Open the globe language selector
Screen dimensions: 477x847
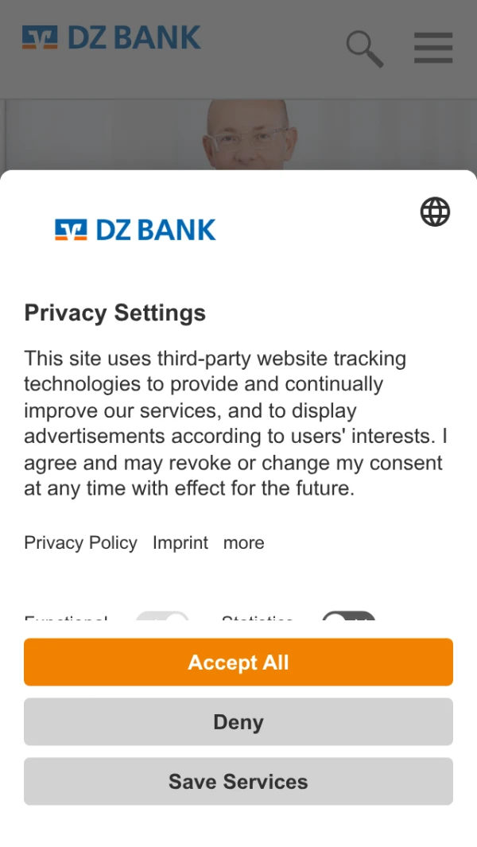435,212
